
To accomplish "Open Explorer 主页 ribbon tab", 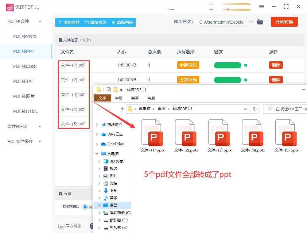I will (x=119, y=98).
